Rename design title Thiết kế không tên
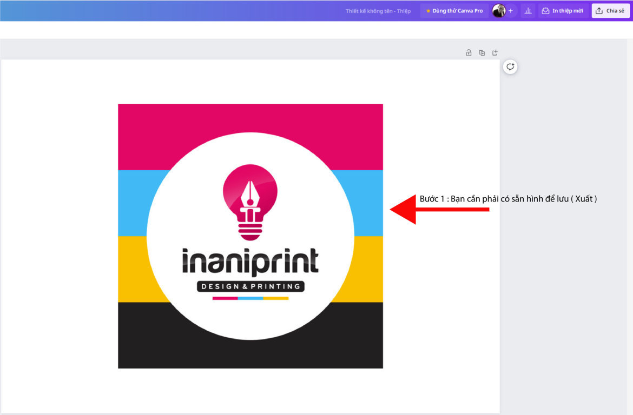The image size is (633, 415). pyautogui.click(x=378, y=11)
